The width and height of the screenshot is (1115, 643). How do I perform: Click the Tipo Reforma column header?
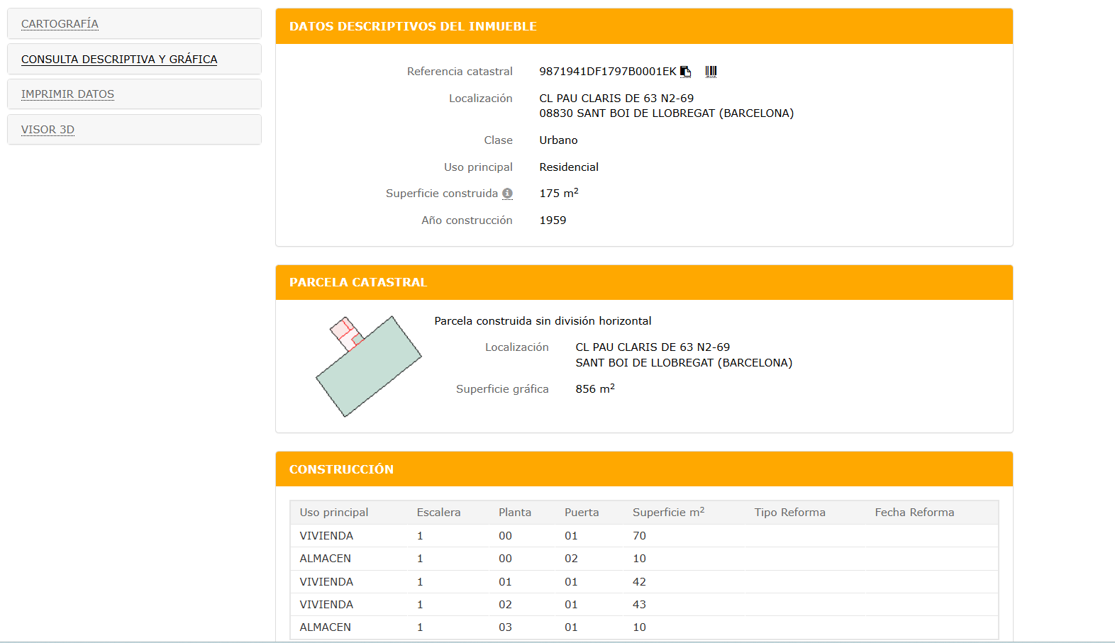click(789, 513)
